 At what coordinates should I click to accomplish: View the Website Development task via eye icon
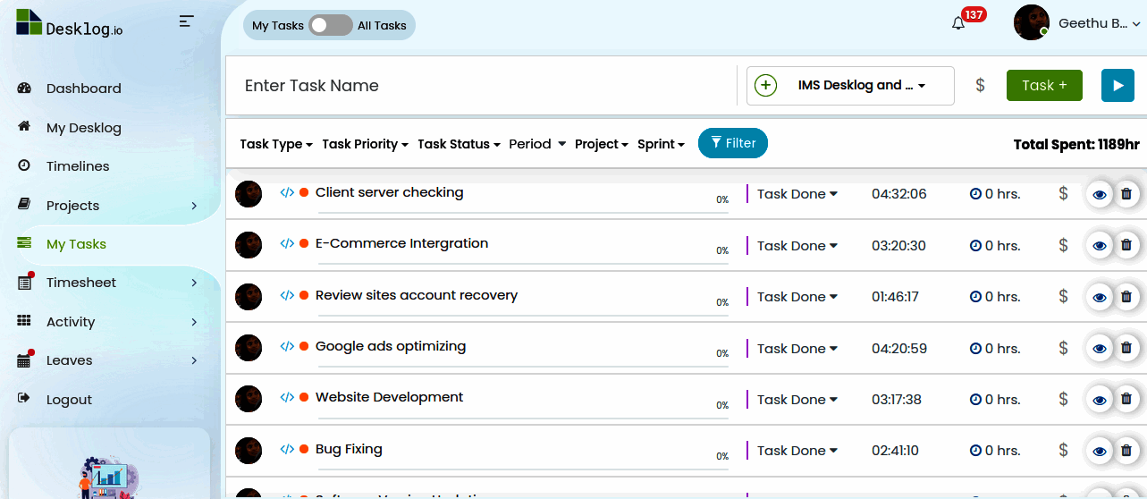[1100, 400]
